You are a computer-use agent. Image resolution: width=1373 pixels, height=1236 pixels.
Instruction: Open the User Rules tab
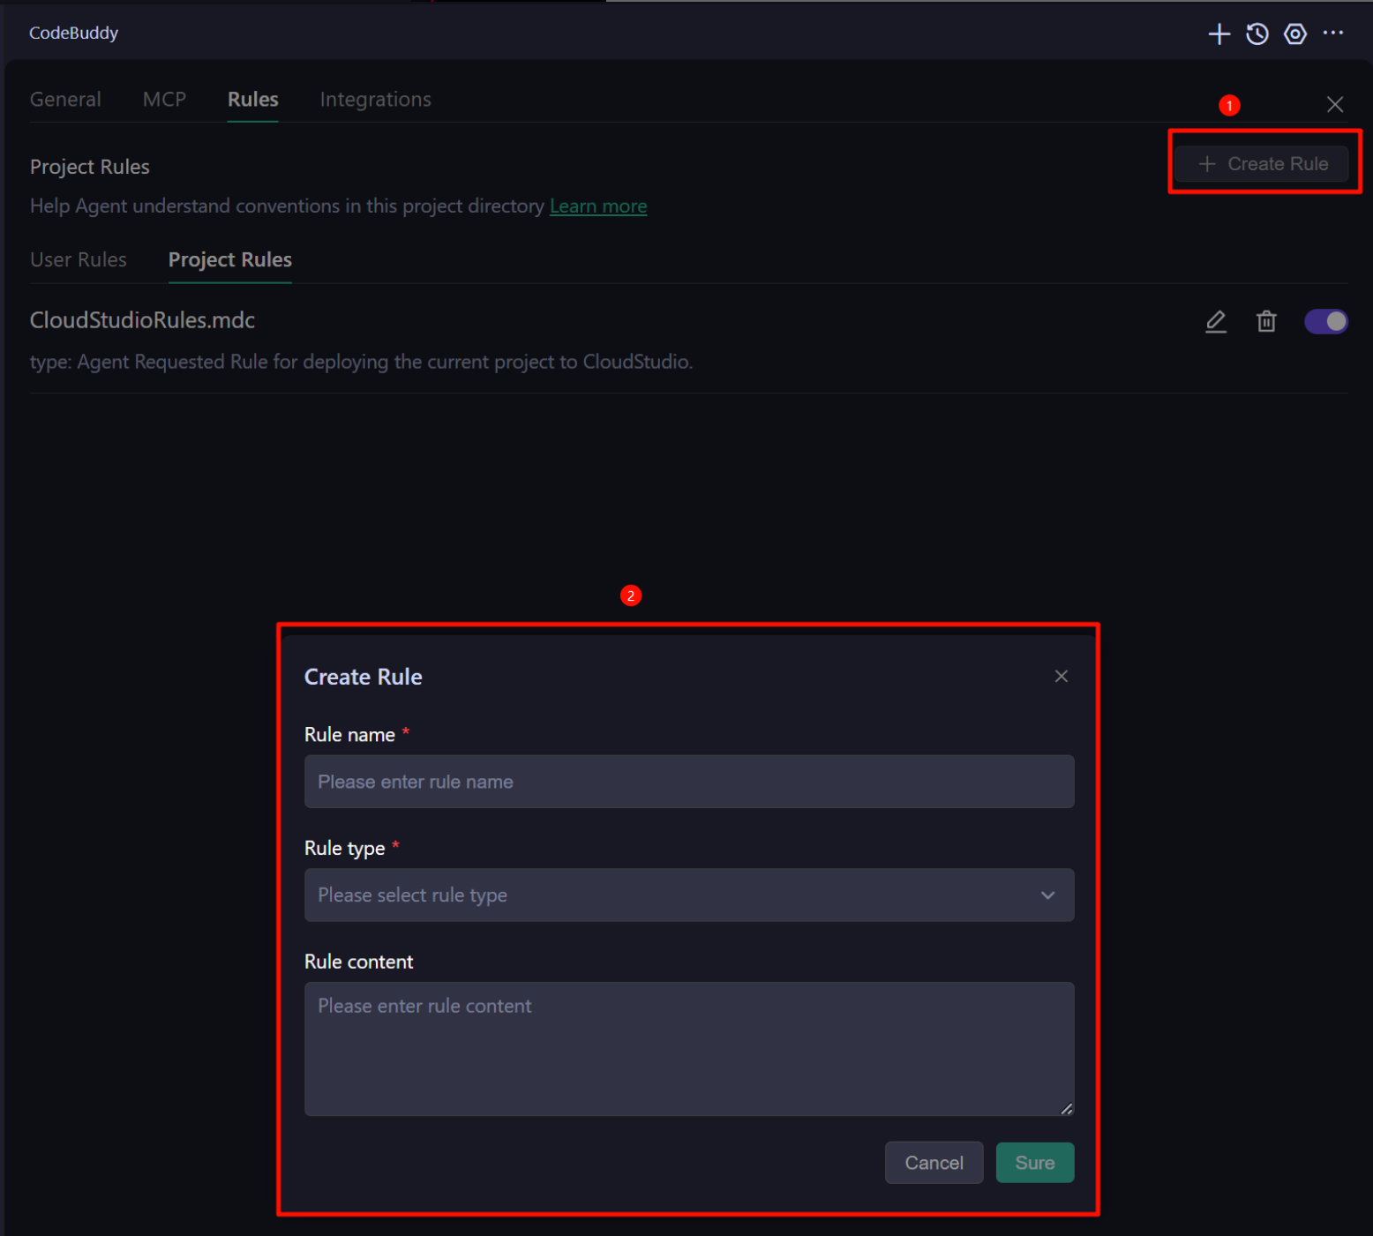[79, 259]
